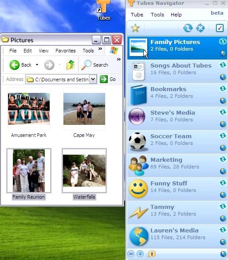Open the Tube menu in Tubes Navigator
228x260 pixels.
point(137,15)
